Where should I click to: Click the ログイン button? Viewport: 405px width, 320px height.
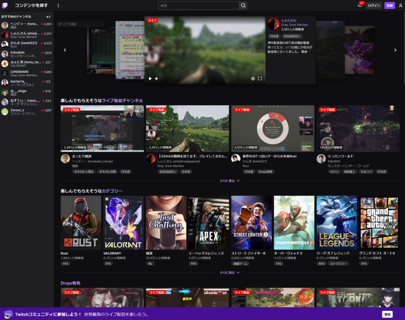[x=374, y=6]
